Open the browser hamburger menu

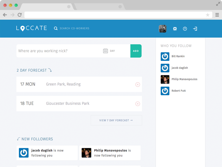pos(217,15)
